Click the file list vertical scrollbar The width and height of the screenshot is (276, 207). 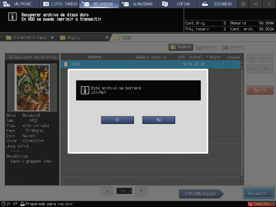242,123
